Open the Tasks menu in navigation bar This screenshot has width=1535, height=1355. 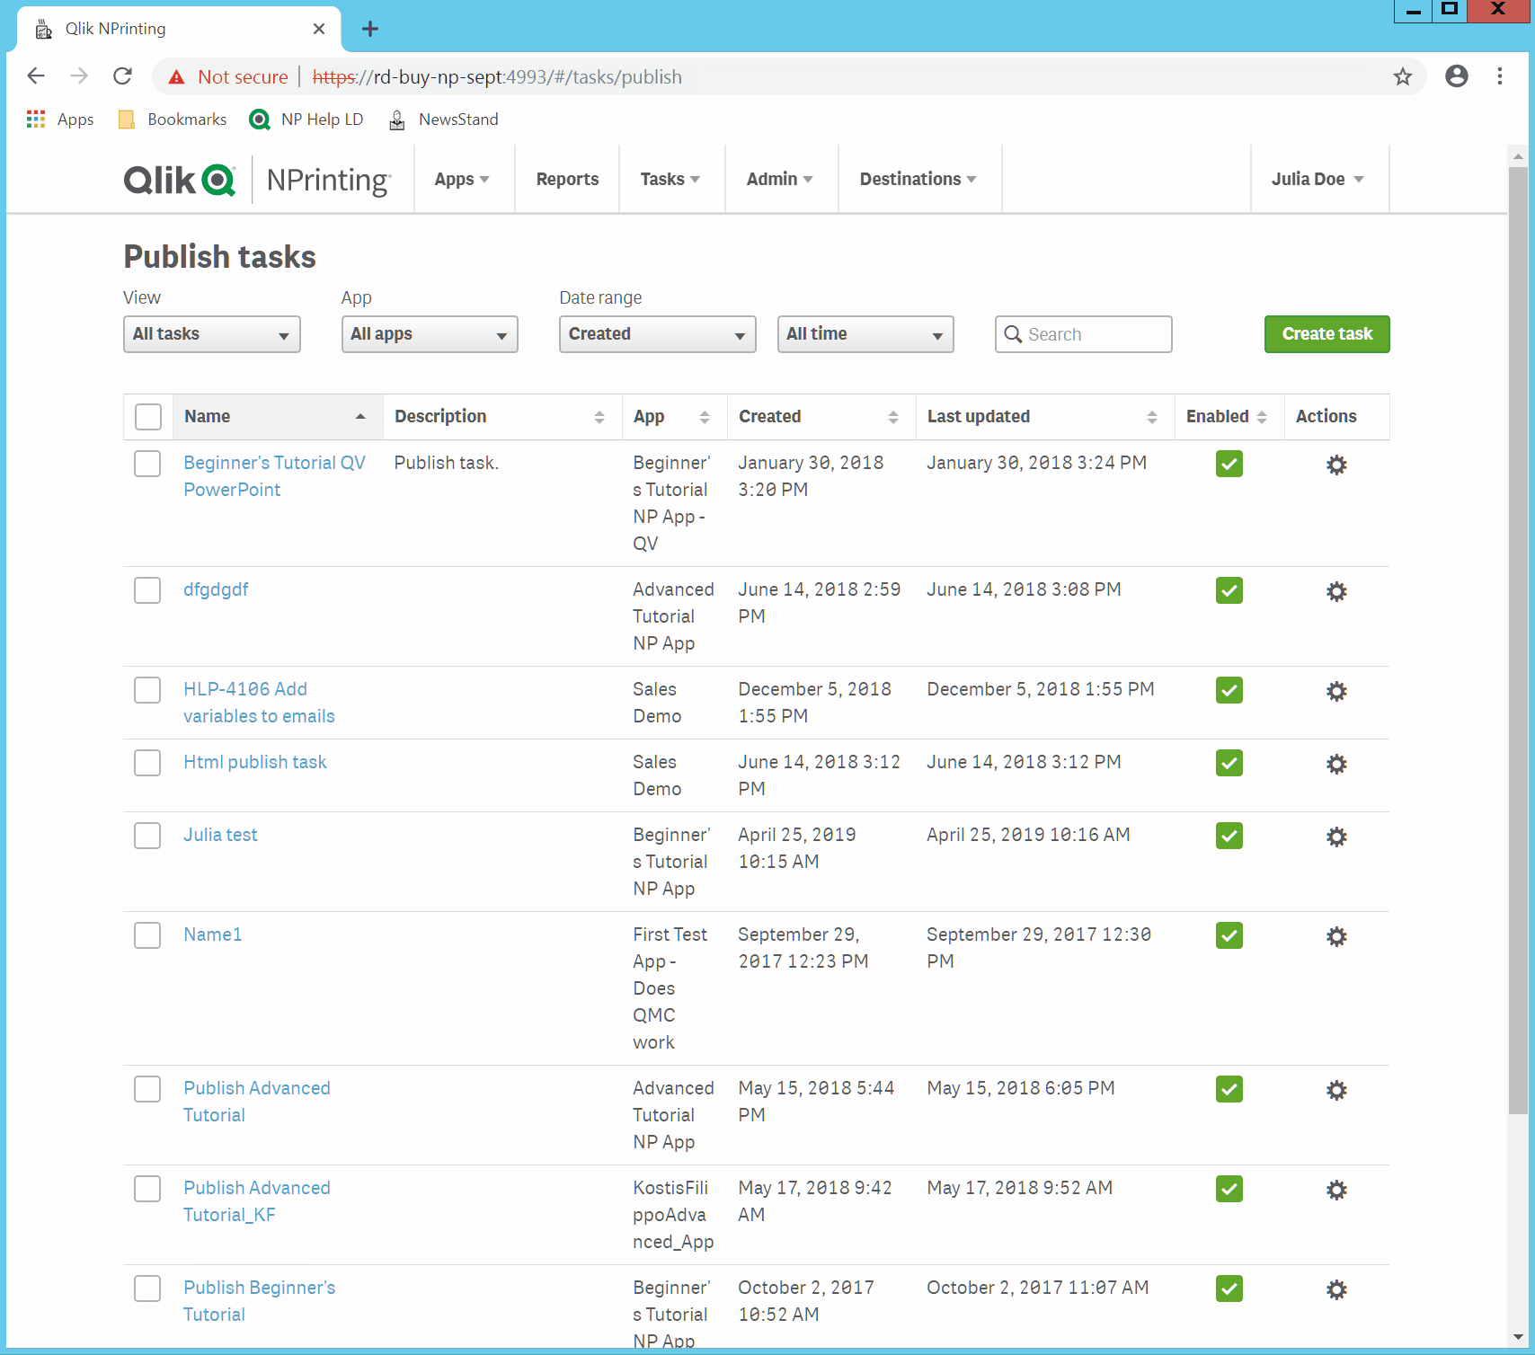tap(670, 179)
